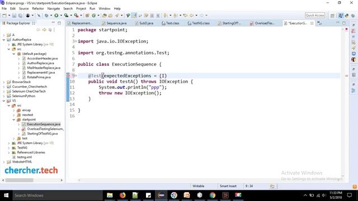Click the Writable status bar entry
Viewport: 358px width, 201px height.
[x=198, y=186]
